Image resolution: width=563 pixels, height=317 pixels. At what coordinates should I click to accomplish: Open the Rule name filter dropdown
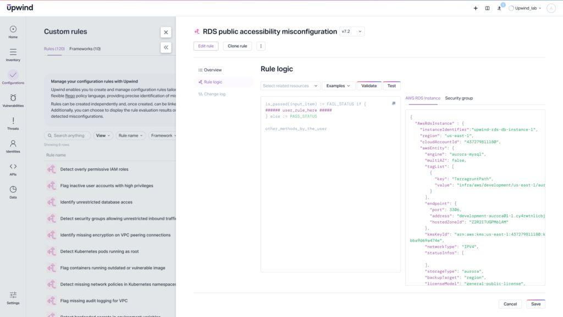(x=131, y=135)
